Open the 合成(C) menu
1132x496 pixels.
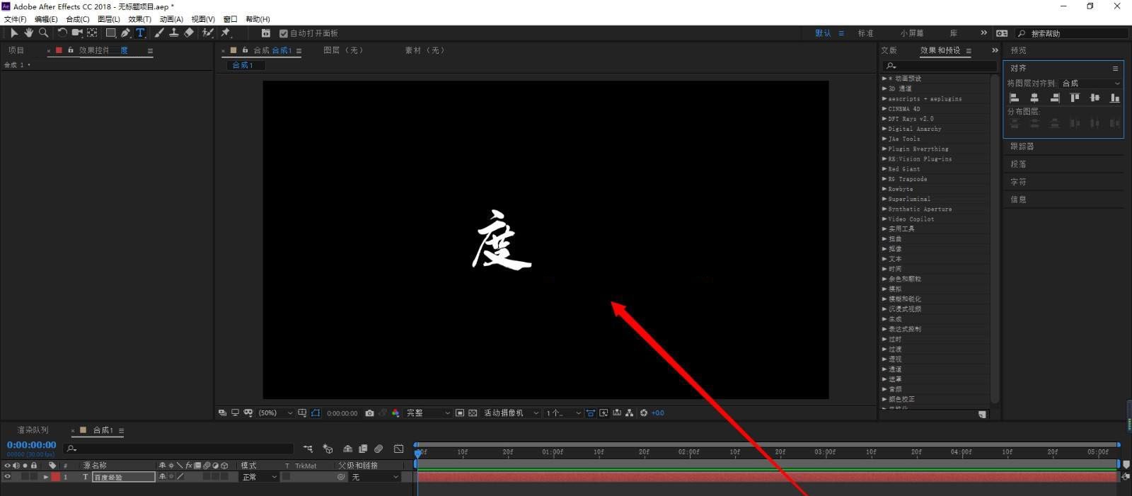[78, 19]
